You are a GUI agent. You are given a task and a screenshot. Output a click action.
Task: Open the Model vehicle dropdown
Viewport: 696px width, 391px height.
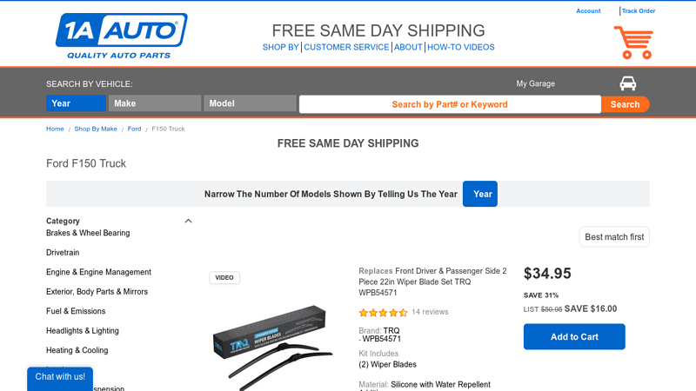(x=250, y=103)
